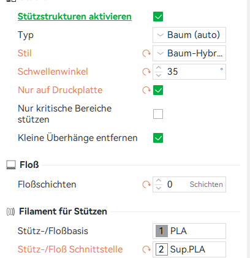
Task: Click the revert icon next to Nur auf Druckplatte
Action: coord(146,90)
